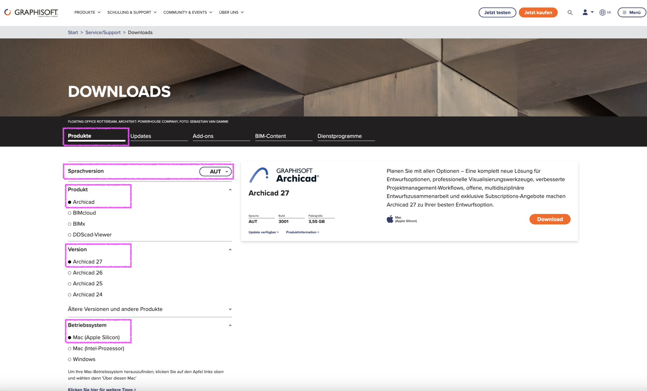The height and width of the screenshot is (391, 647).
Task: Switch to the Updates tab
Action: click(x=159, y=136)
